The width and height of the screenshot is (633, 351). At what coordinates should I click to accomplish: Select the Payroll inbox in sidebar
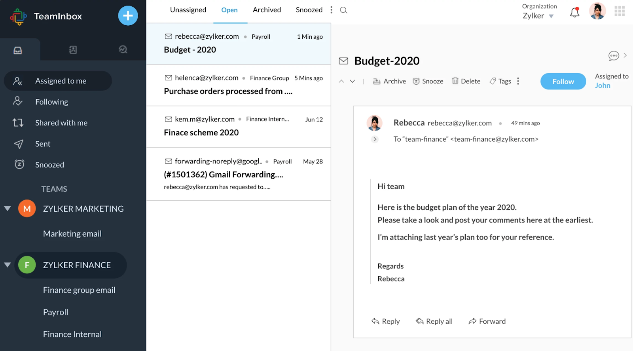[x=55, y=312]
